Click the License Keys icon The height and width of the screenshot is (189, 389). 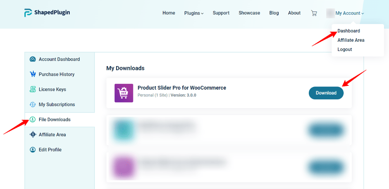(33, 89)
